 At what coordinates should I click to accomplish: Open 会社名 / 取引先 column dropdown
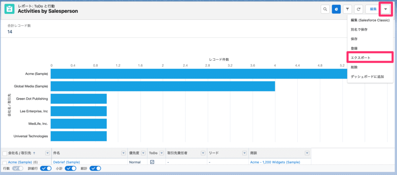(x=47, y=153)
